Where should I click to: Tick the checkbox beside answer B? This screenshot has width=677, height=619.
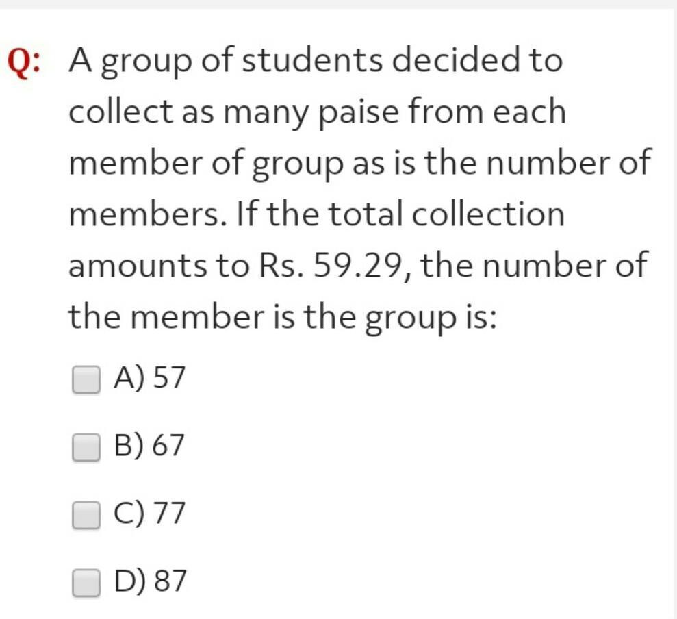86,448
